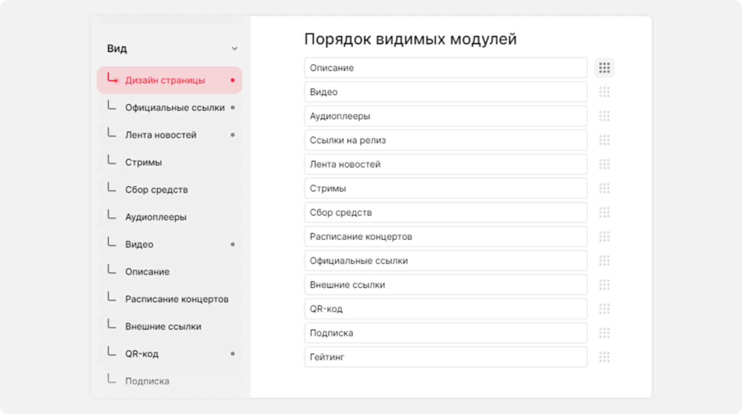Click the drag handle beside QR-код module
The width and height of the screenshot is (742, 414).
(x=604, y=309)
